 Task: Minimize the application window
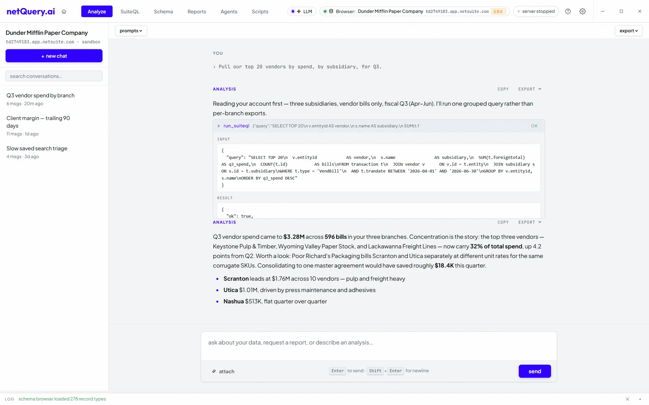coord(602,11)
